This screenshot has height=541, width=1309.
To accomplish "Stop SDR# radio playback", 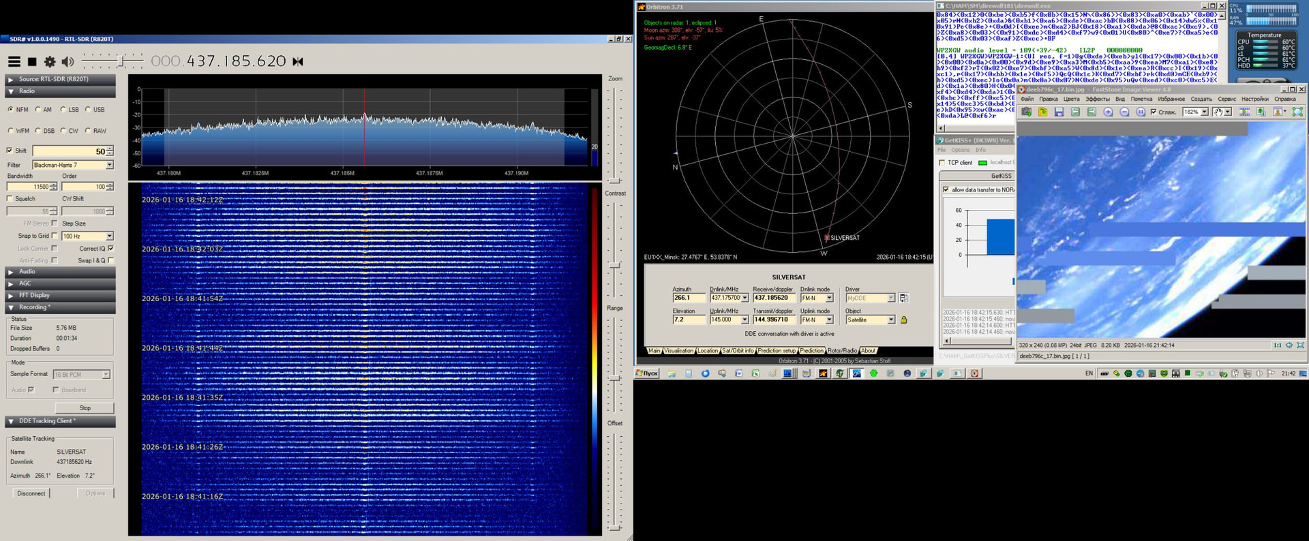I will 32,62.
